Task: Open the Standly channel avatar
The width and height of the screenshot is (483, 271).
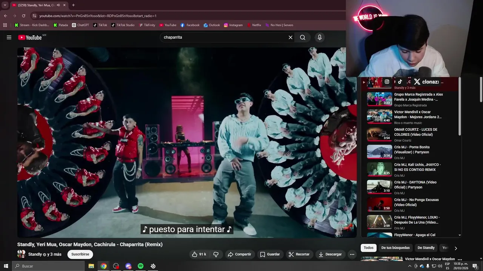Action: [22, 254]
